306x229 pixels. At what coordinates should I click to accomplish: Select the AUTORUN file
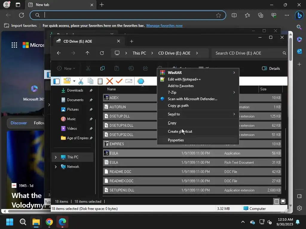coord(192,107)
